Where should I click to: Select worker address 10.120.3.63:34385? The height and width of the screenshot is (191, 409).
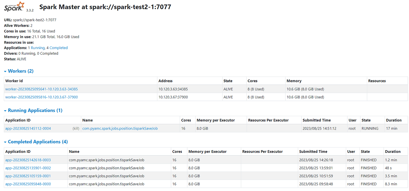coord(173,89)
